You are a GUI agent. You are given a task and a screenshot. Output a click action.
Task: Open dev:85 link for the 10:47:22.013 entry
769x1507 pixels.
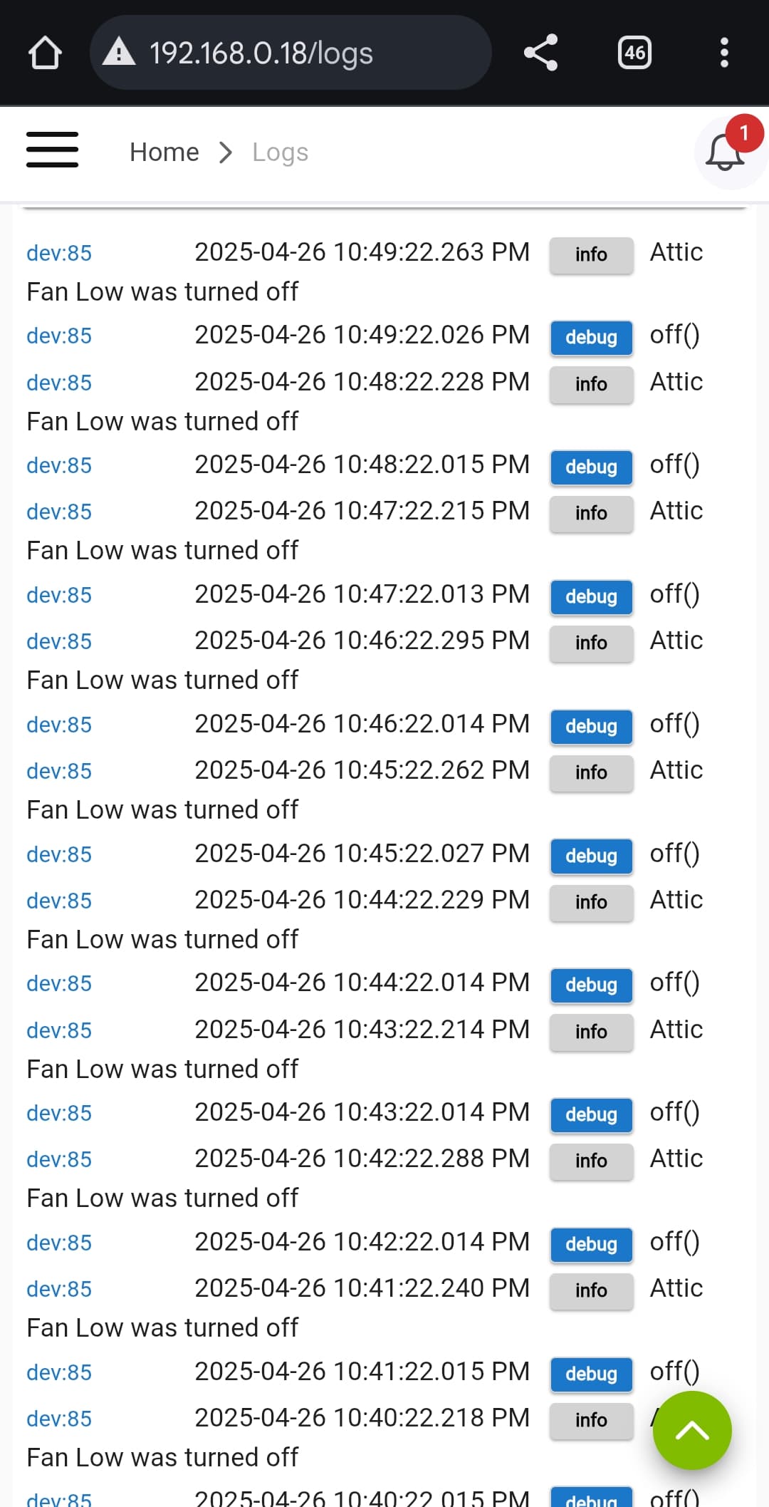[59, 595]
